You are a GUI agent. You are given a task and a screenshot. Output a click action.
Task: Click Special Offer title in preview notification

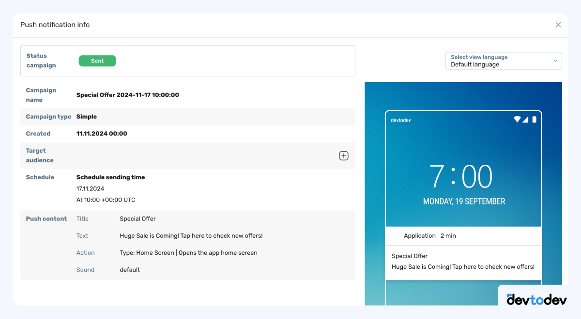(x=410, y=256)
